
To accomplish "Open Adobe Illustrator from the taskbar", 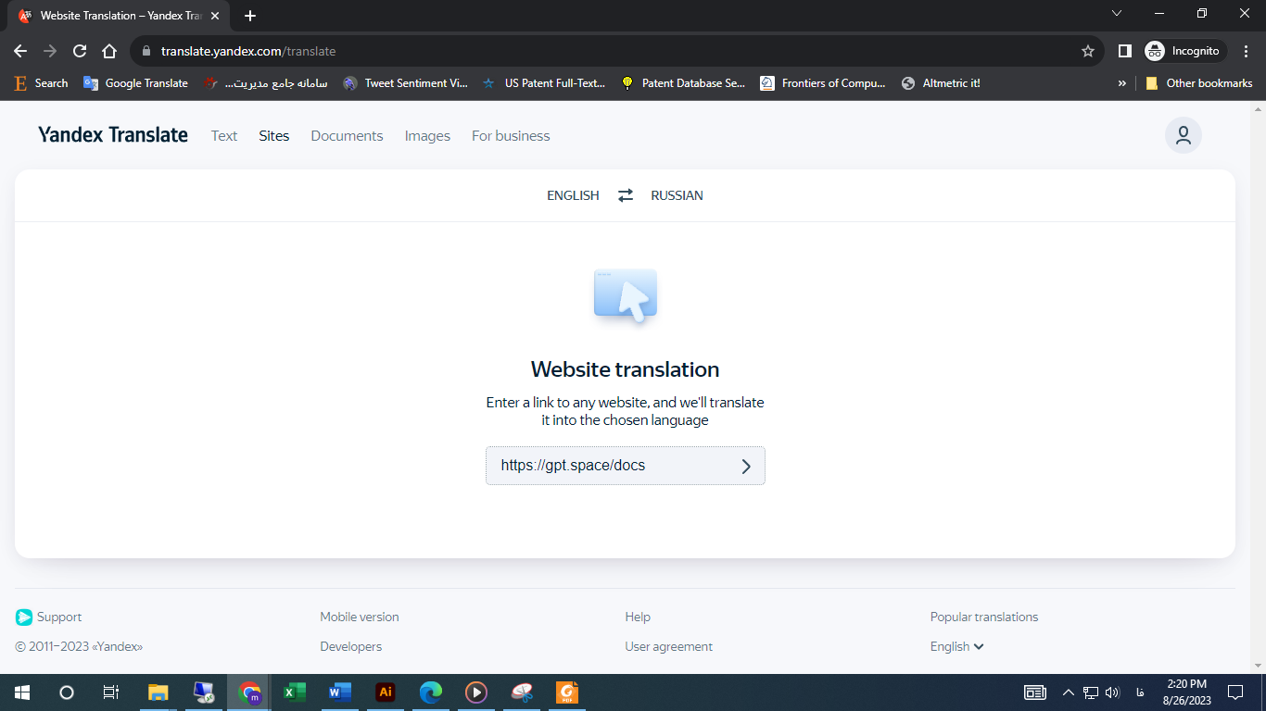I will (386, 692).
